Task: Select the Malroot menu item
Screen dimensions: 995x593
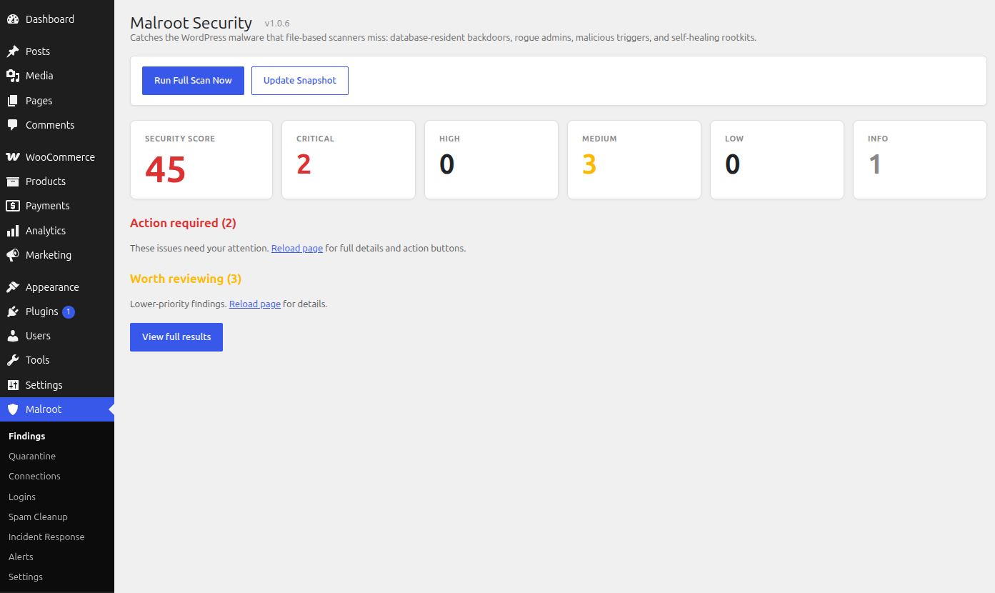Action: coord(57,409)
